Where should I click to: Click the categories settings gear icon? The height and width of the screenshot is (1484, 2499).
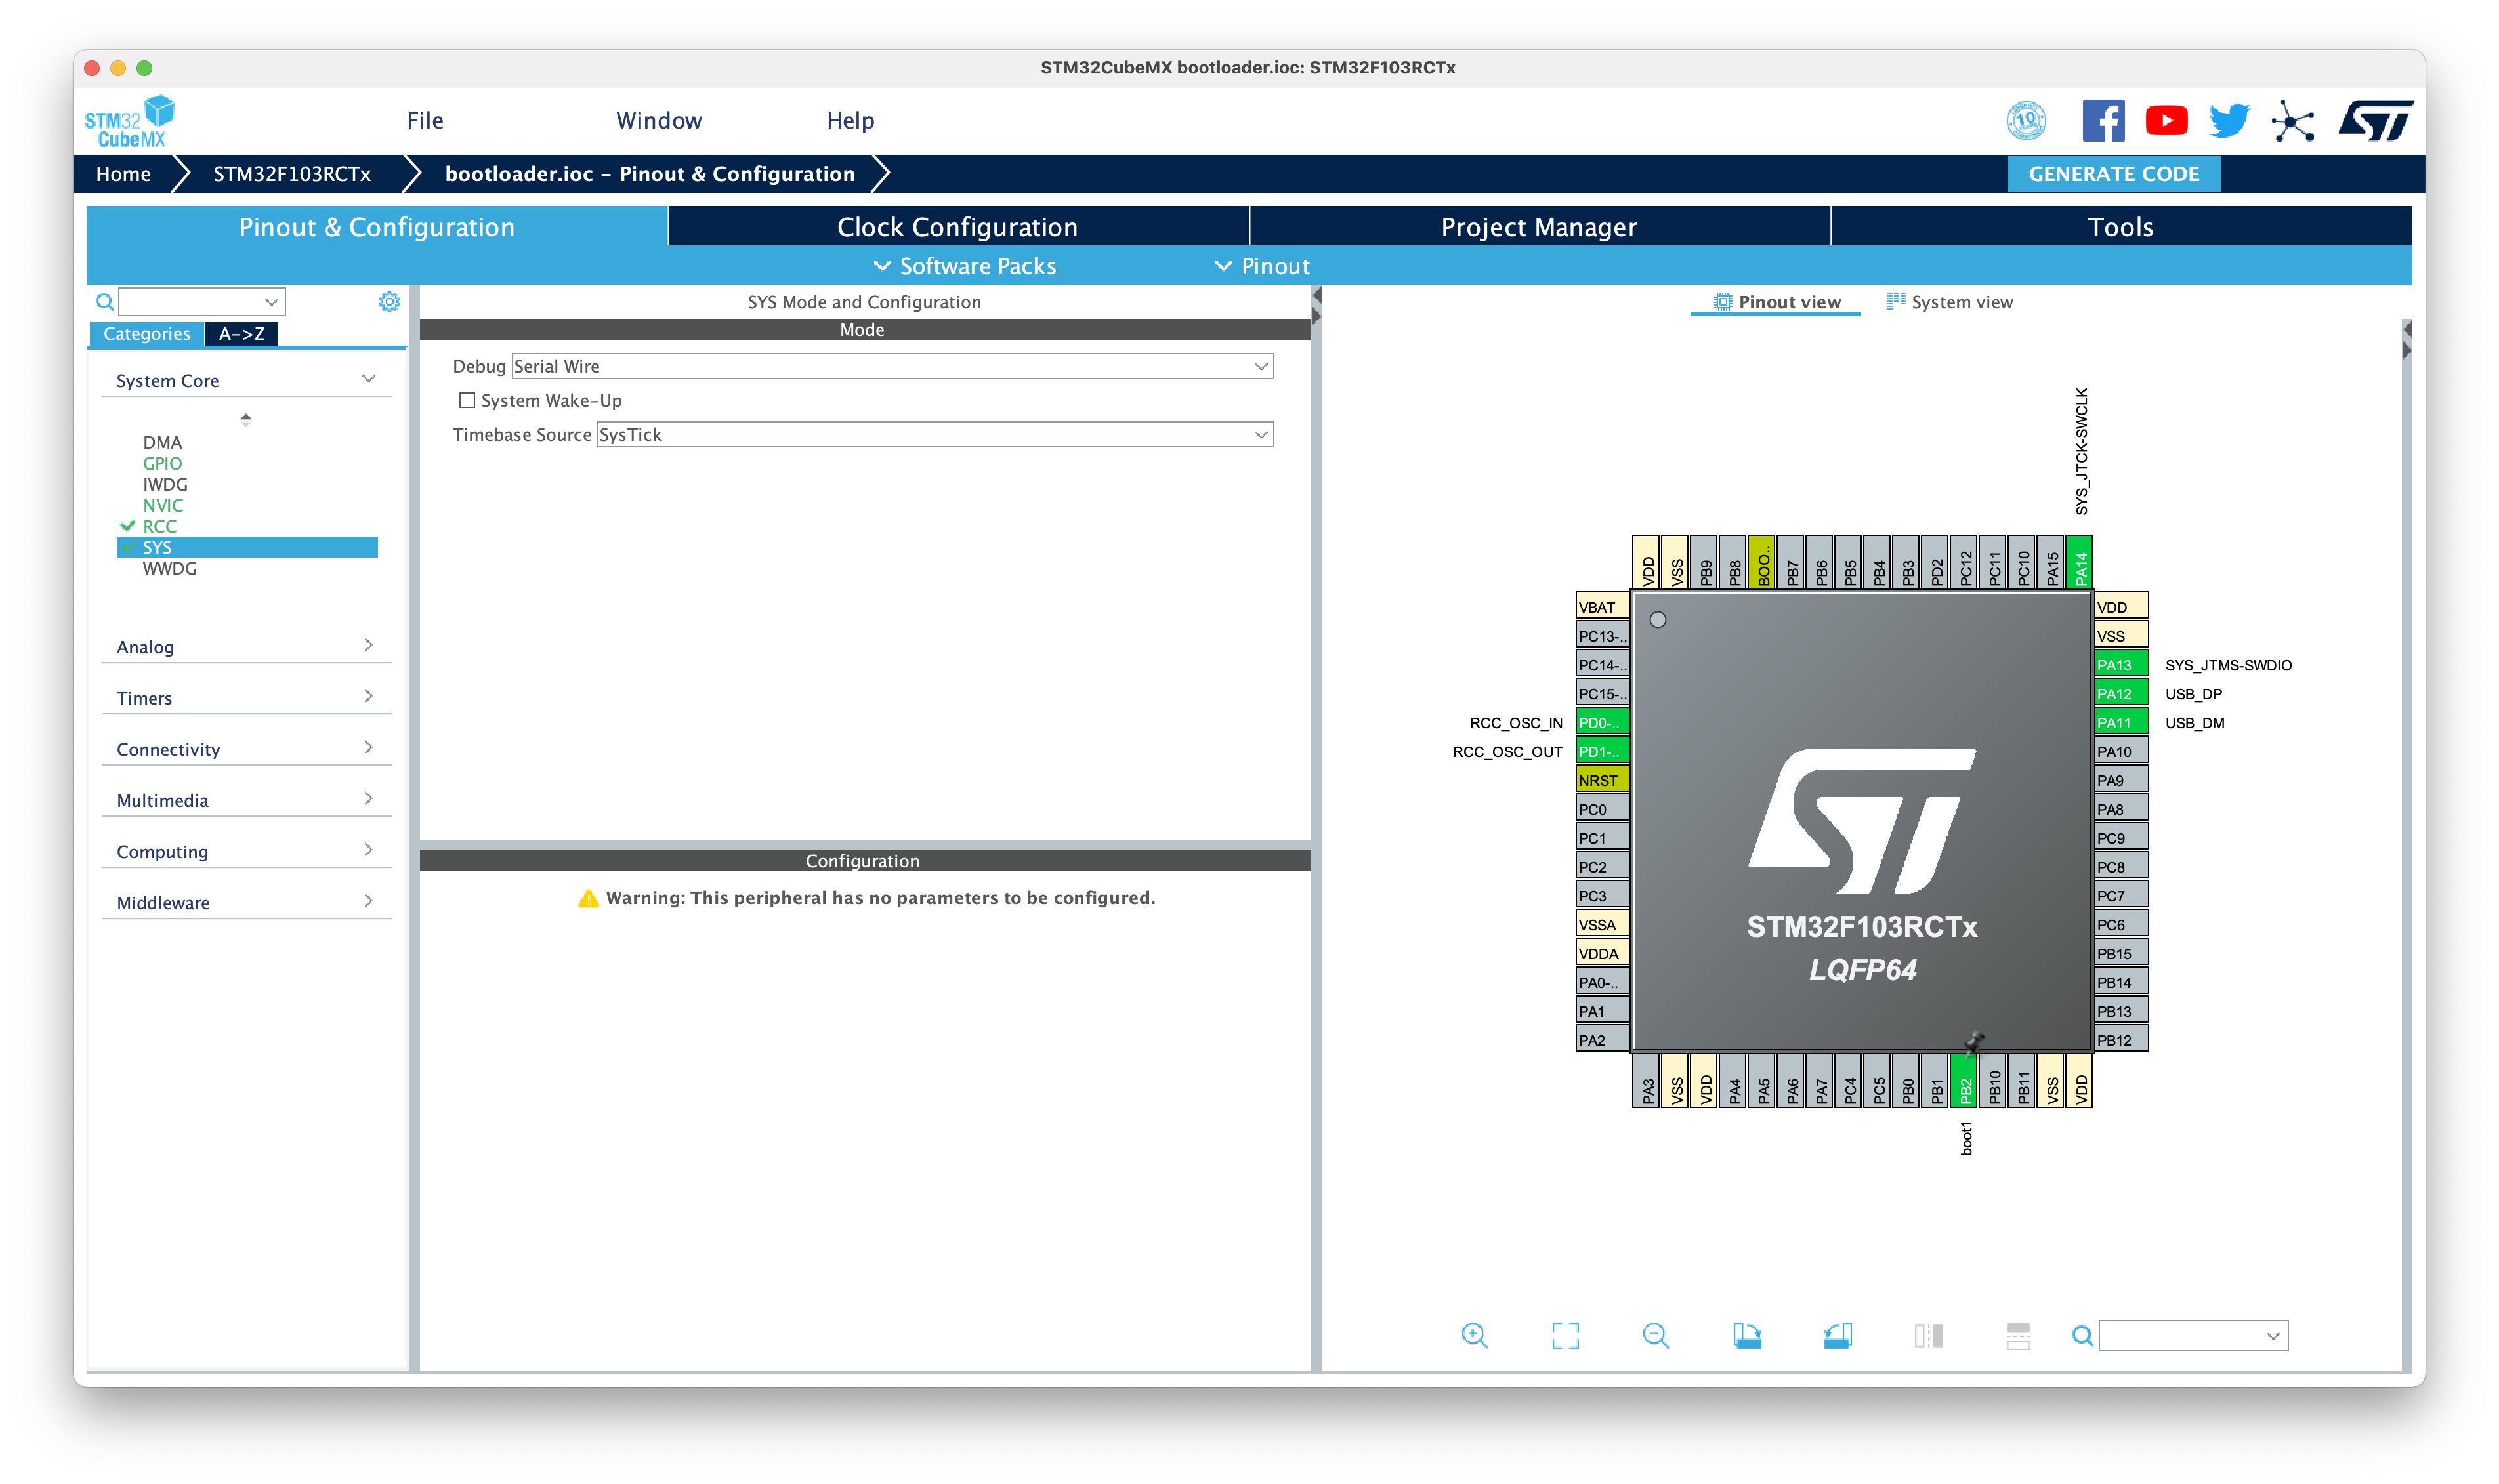(389, 301)
